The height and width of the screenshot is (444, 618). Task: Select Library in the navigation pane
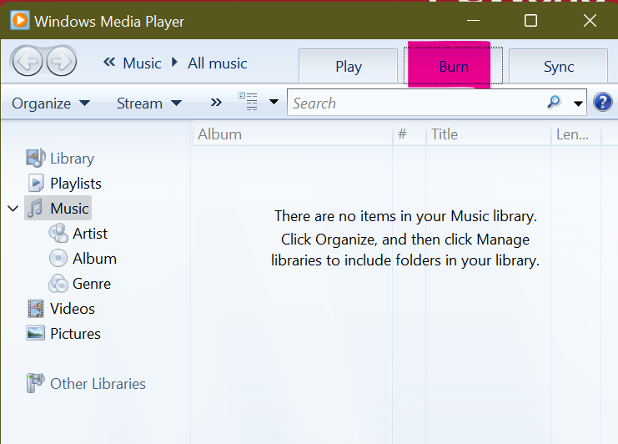pos(72,158)
